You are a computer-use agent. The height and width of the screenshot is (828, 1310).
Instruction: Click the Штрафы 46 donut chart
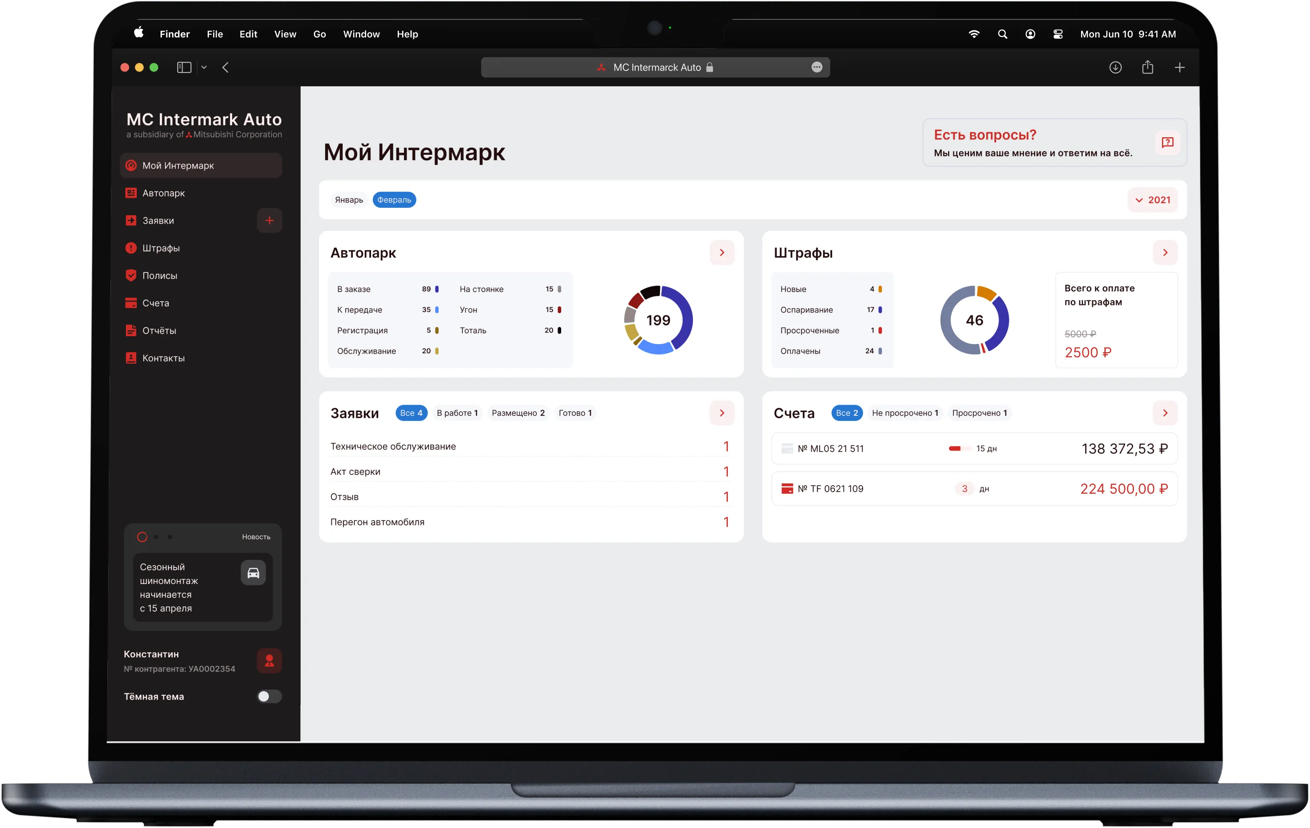click(974, 320)
